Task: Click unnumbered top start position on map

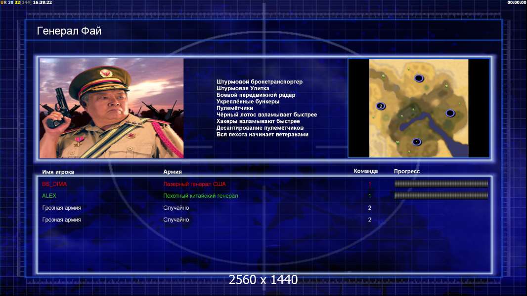Action: click(x=419, y=78)
